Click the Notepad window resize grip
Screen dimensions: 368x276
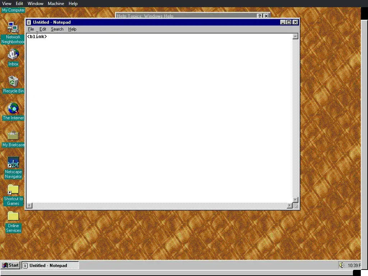[x=296, y=206]
